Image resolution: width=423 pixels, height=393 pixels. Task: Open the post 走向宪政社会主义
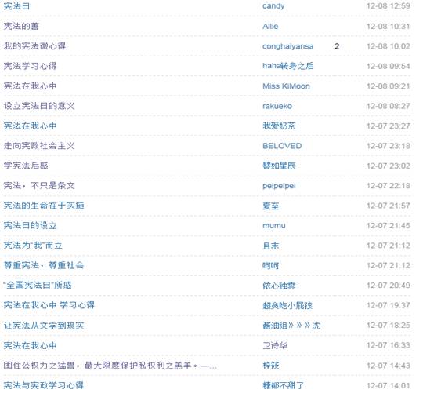(x=39, y=146)
